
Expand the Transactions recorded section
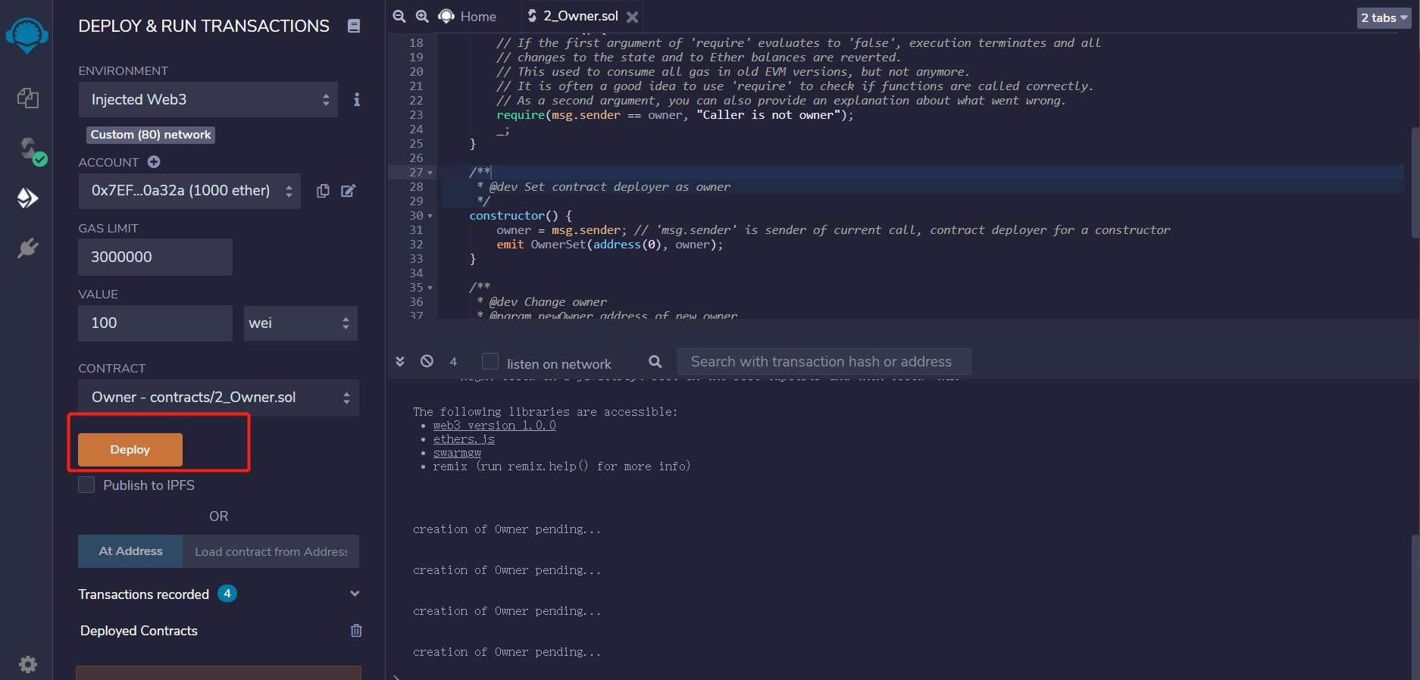tap(355, 594)
